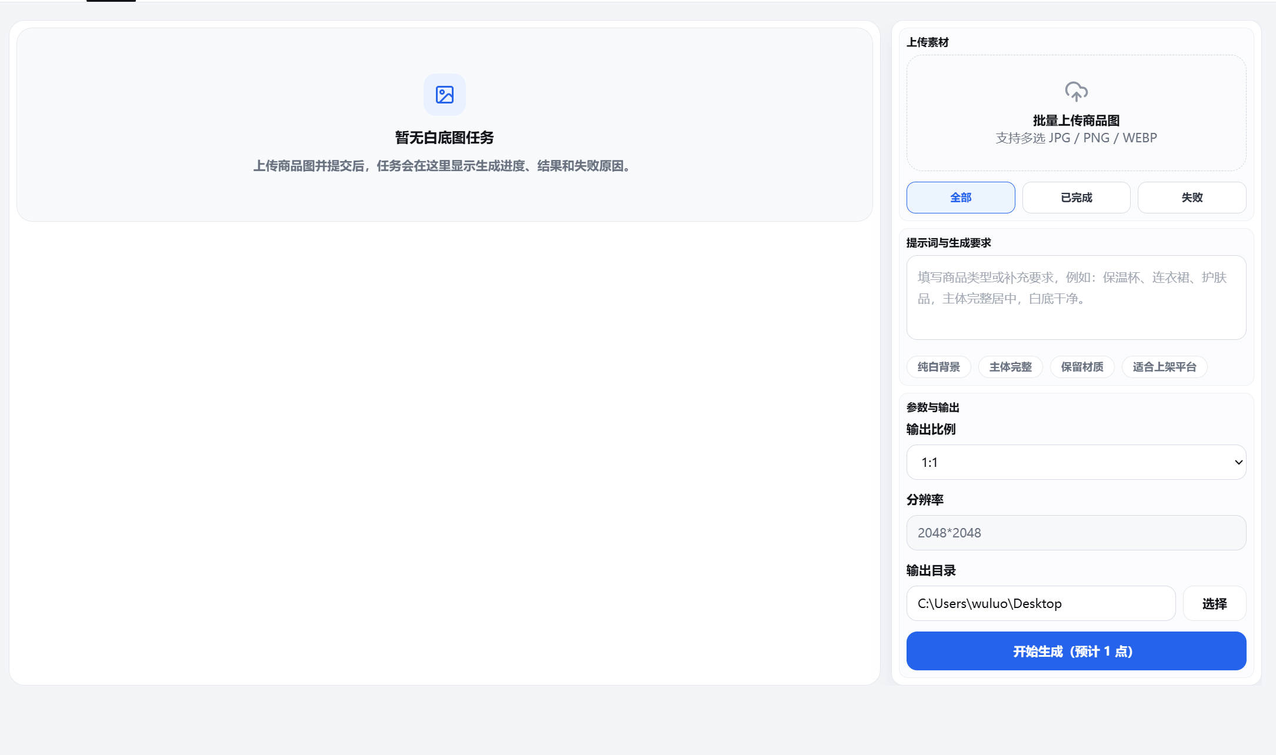Image resolution: width=1276 pixels, height=755 pixels.
Task: Switch to the 已完成 filter tab
Action: coord(1076,198)
